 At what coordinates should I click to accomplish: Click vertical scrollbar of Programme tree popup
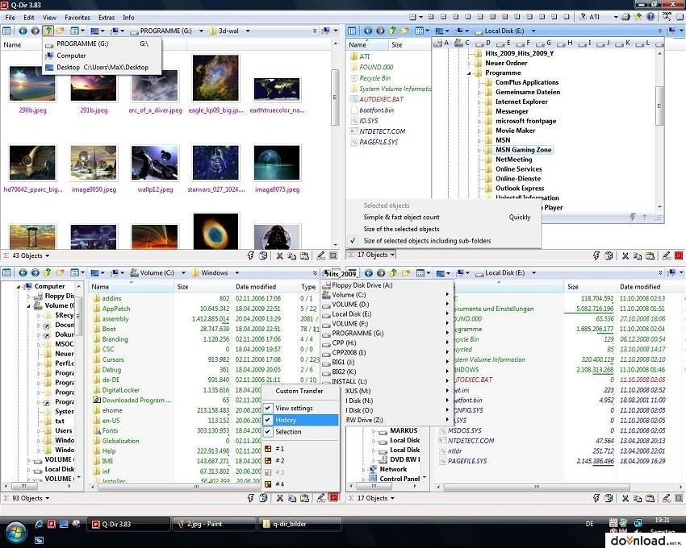point(659,105)
